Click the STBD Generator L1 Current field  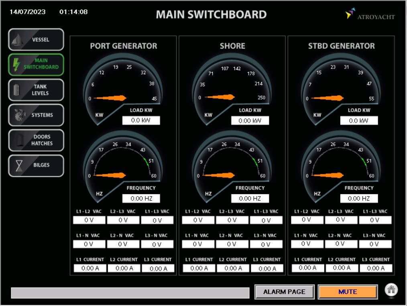pos(308,268)
